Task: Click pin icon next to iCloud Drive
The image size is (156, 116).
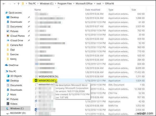Action: tap(29, 40)
